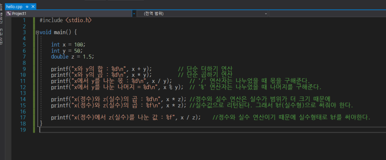This screenshot has height=160, width=386.
Task: Click comment on line 17 about 실수형태로 %f
Action: point(292,117)
